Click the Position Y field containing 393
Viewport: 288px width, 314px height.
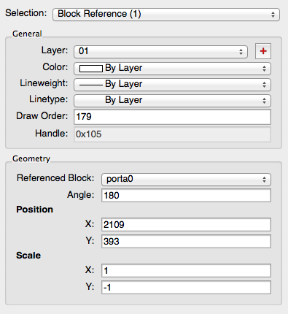point(186,242)
